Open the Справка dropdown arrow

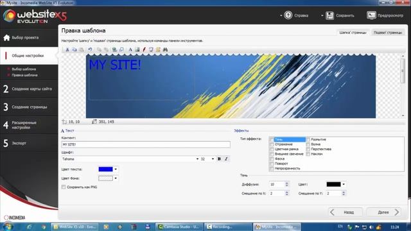pyautogui.click(x=281, y=15)
